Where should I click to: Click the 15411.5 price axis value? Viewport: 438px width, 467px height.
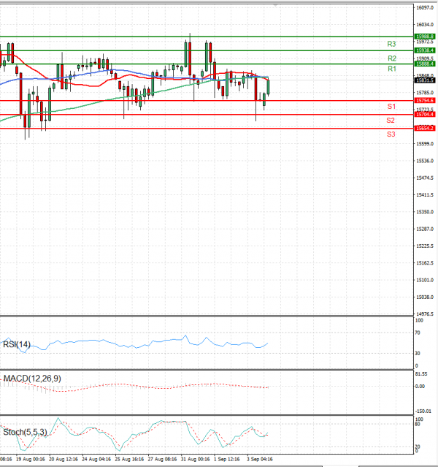[x=425, y=195]
